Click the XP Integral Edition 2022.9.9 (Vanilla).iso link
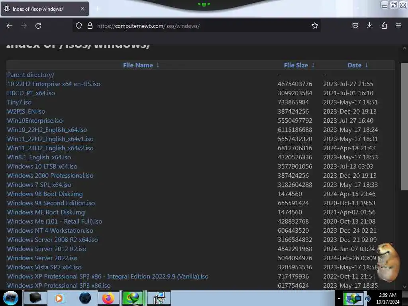The image size is (408, 306). [108, 277]
